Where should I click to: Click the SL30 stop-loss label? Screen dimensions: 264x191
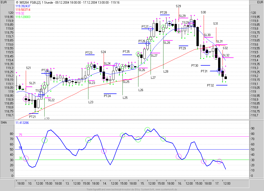click(x=207, y=35)
